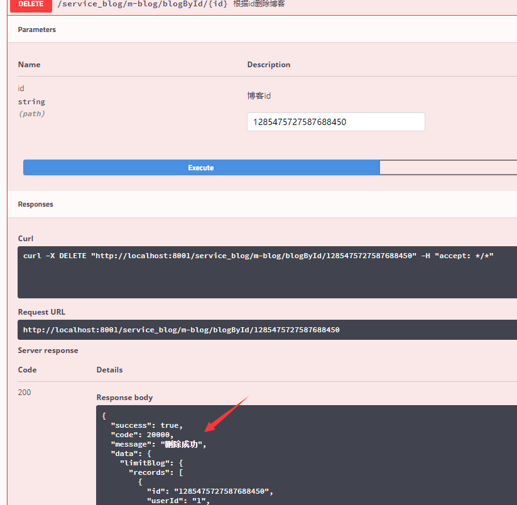Click the Responses section header
This screenshot has width=517, height=505.
[35, 204]
